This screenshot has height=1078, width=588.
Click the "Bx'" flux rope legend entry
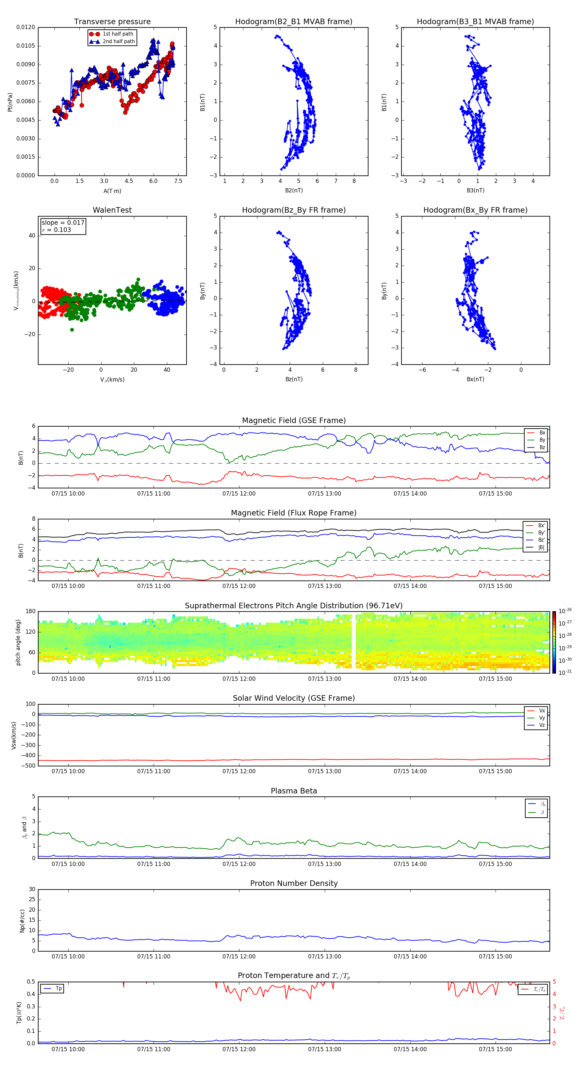(536, 526)
